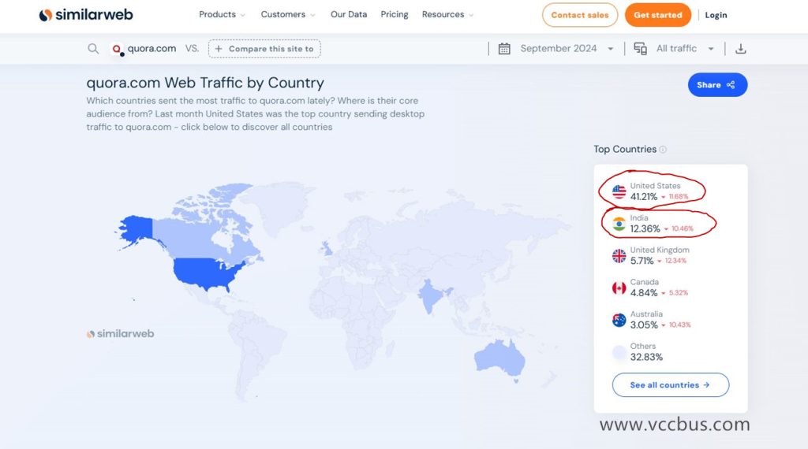This screenshot has height=449, width=808.
Task: Click the Canada flag icon
Action: [619, 288]
